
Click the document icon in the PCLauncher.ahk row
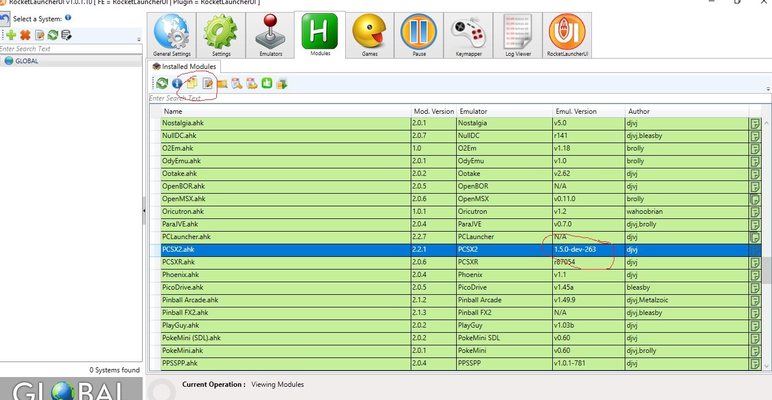(x=755, y=237)
